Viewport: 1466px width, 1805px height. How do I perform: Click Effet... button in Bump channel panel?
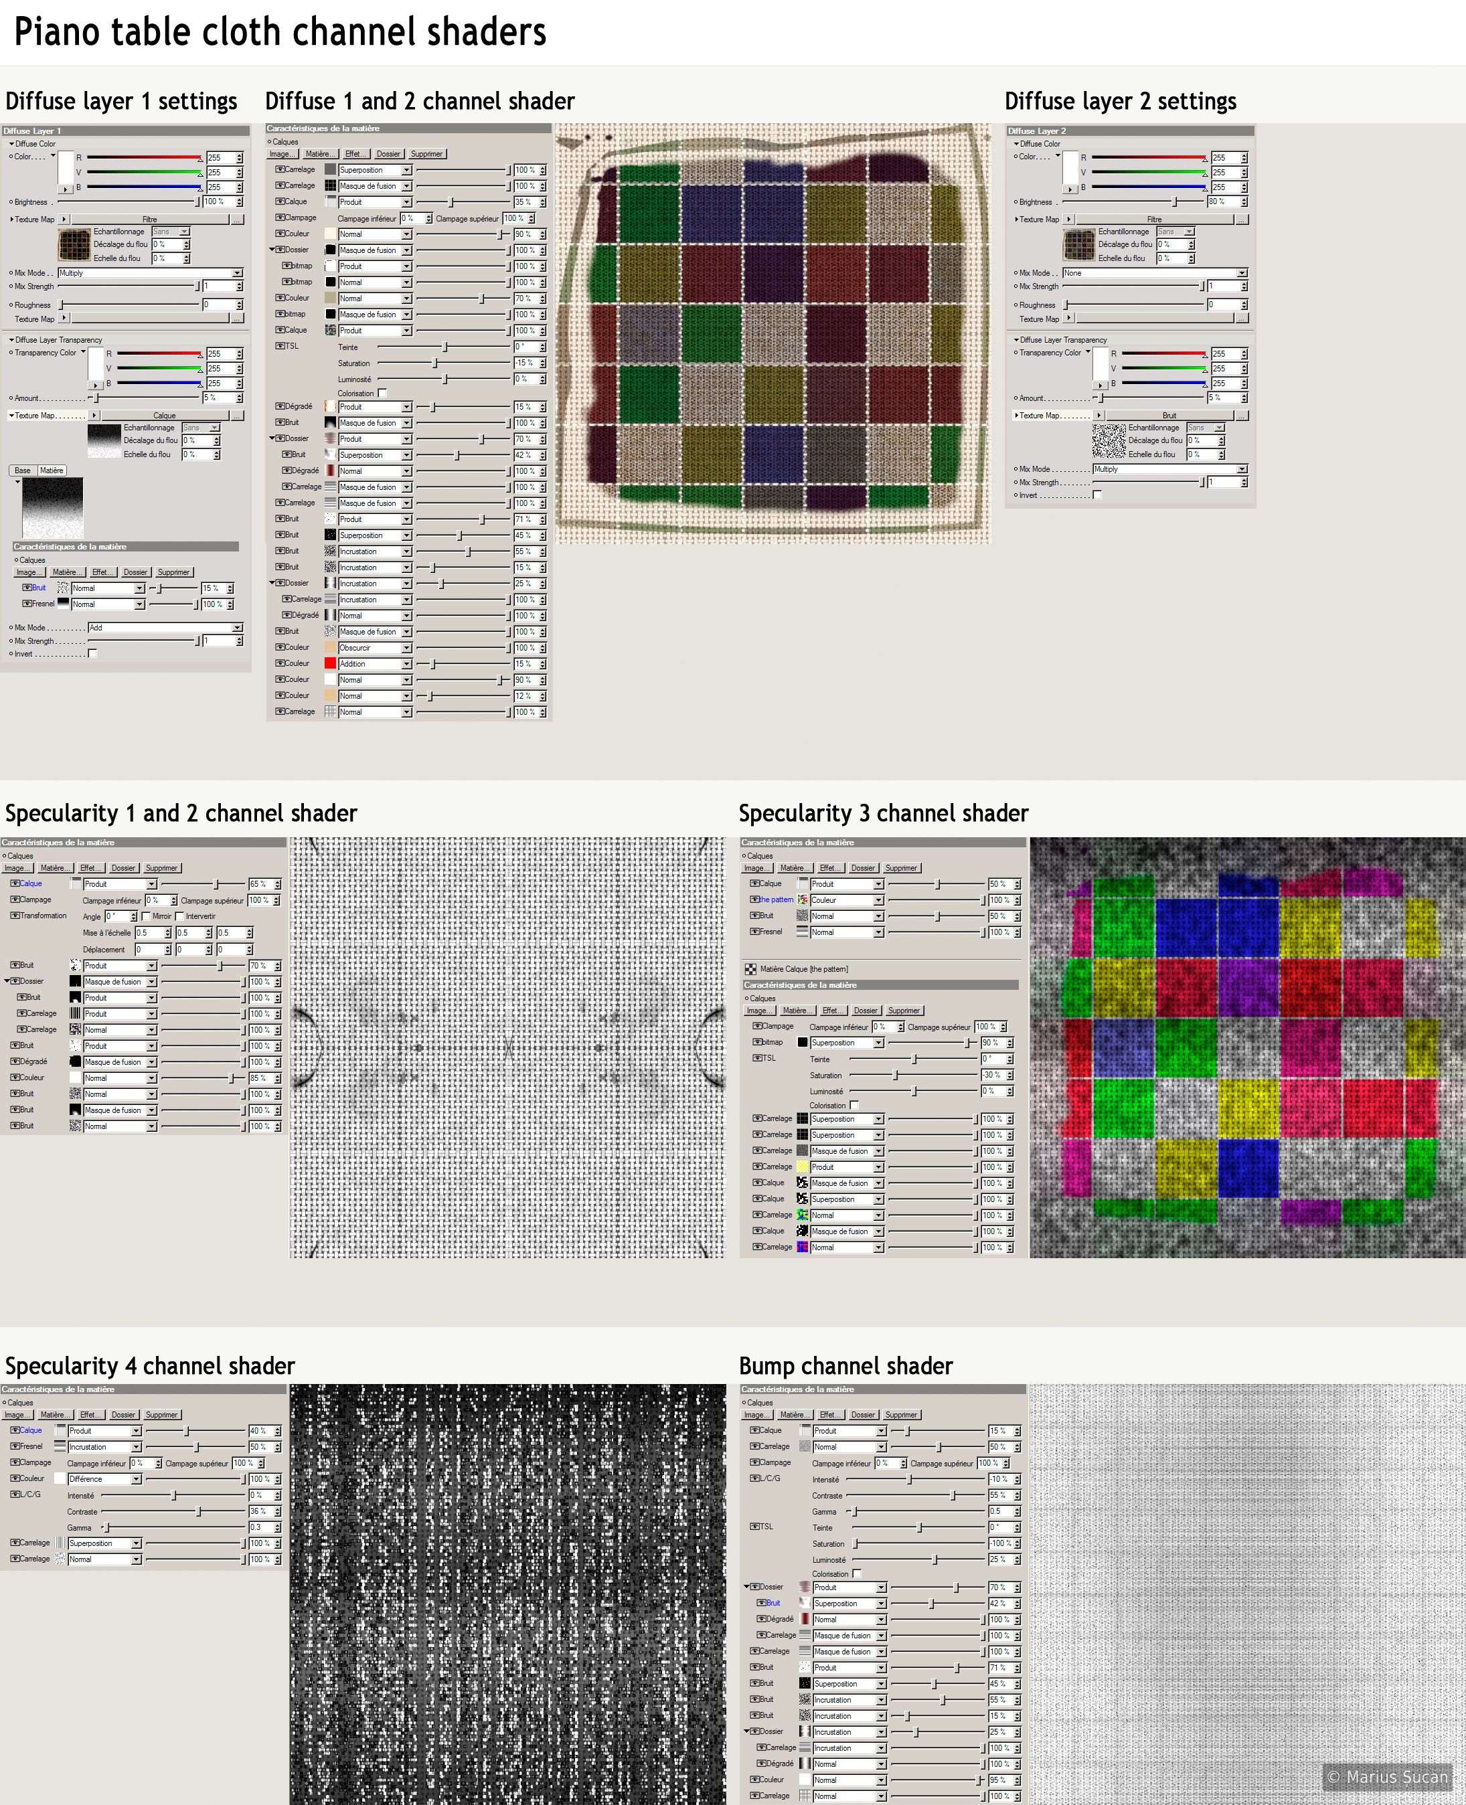click(x=829, y=1415)
